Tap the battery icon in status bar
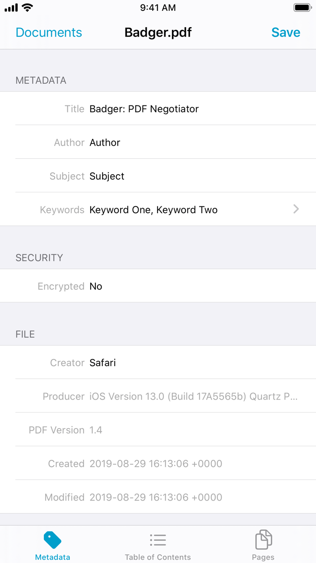The height and width of the screenshot is (563, 316). pyautogui.click(x=302, y=8)
